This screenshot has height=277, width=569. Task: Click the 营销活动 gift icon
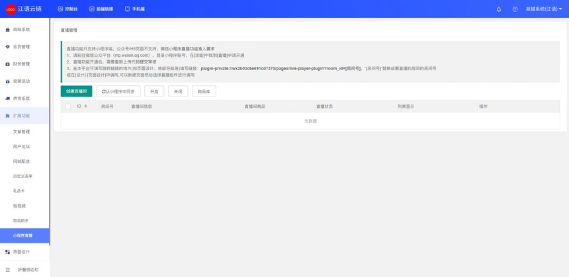click(8, 81)
